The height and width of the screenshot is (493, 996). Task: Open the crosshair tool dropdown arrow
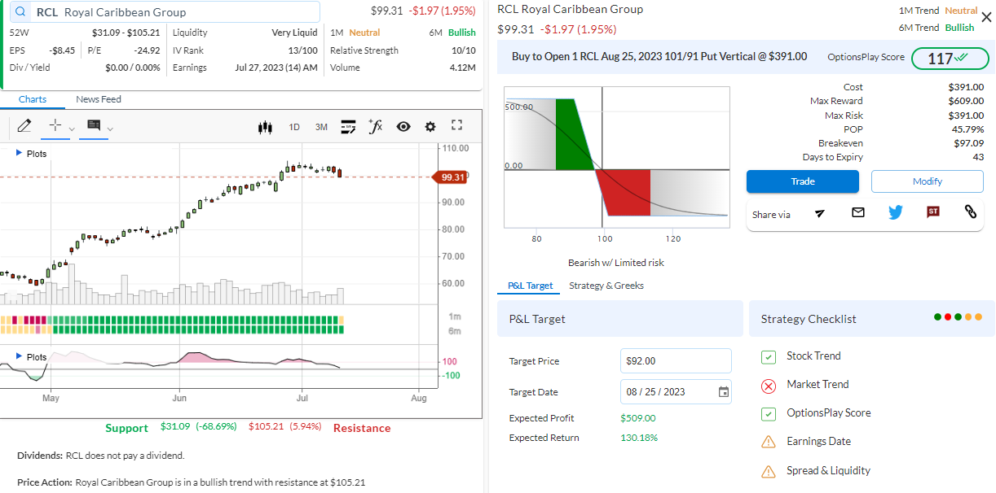(x=72, y=129)
